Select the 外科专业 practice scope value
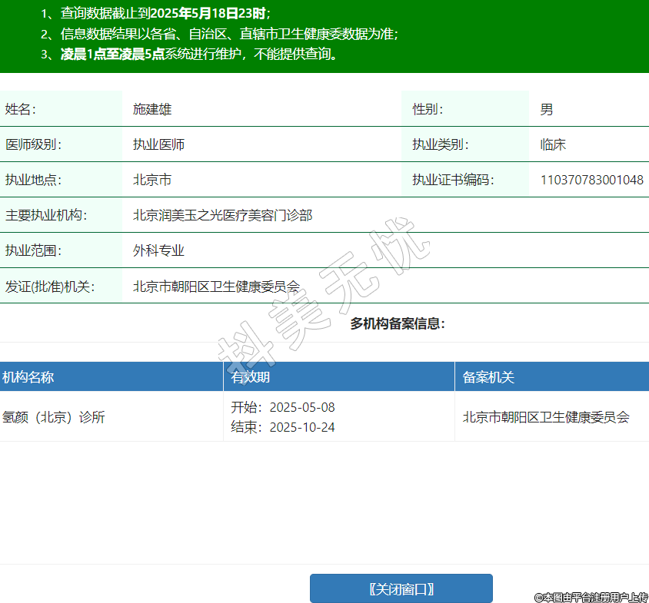This screenshot has width=649, height=603. point(158,250)
